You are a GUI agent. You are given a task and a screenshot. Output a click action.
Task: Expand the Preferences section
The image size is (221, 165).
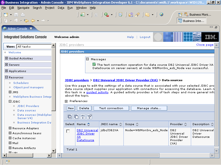66,101
